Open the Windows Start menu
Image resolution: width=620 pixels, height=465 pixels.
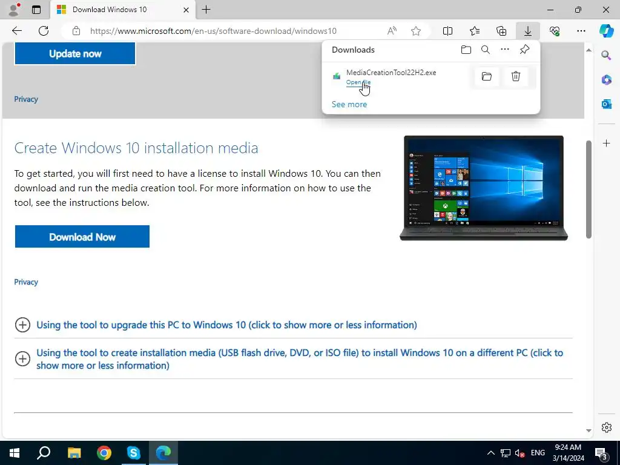click(15, 453)
